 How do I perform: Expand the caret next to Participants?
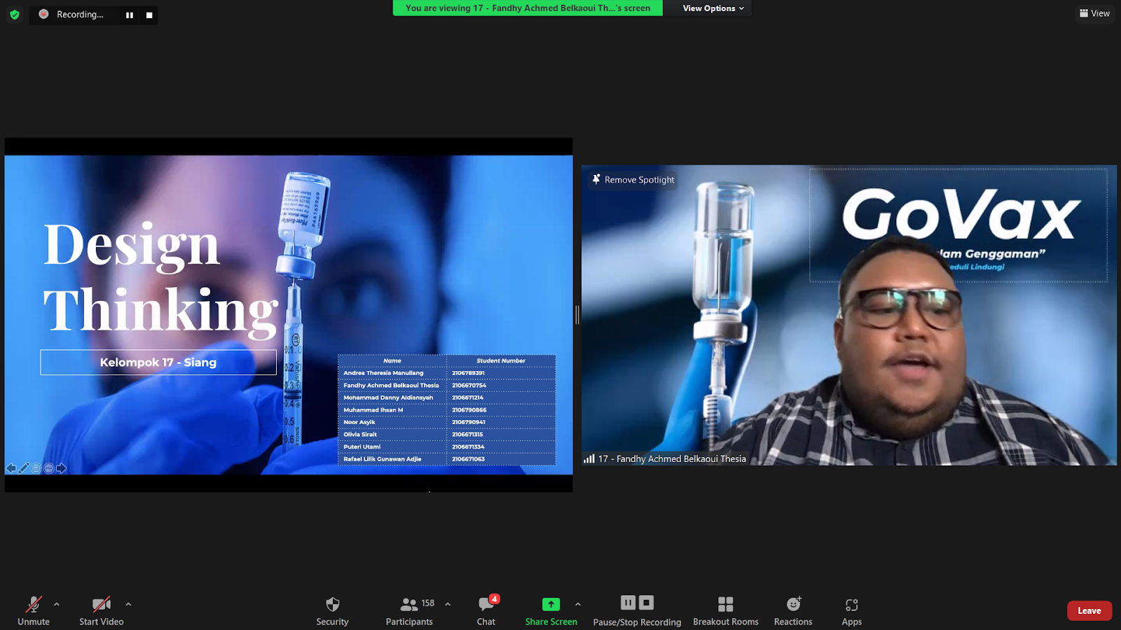[448, 603]
